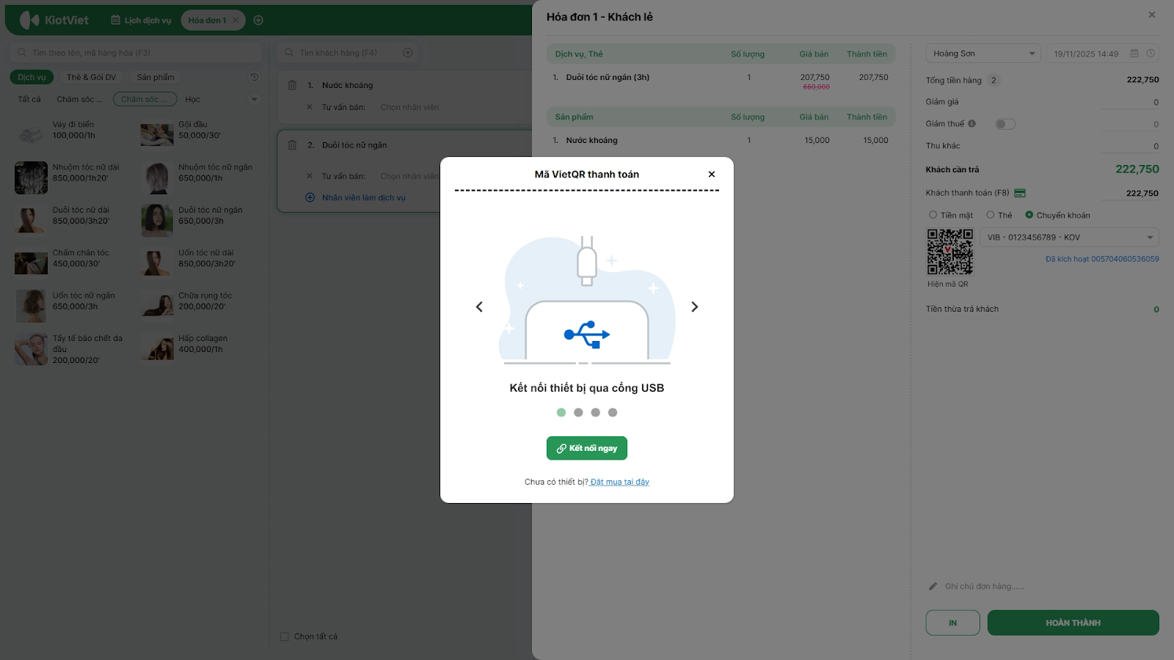The height and width of the screenshot is (660, 1174).
Task: Close the Mã VietQR thanh toán dialog
Action: tap(711, 174)
